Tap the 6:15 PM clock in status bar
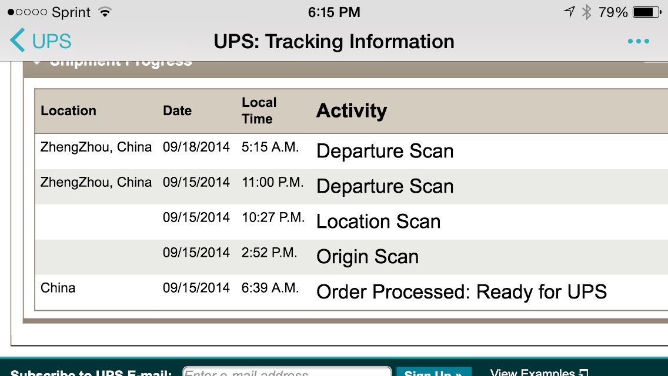 point(334,12)
